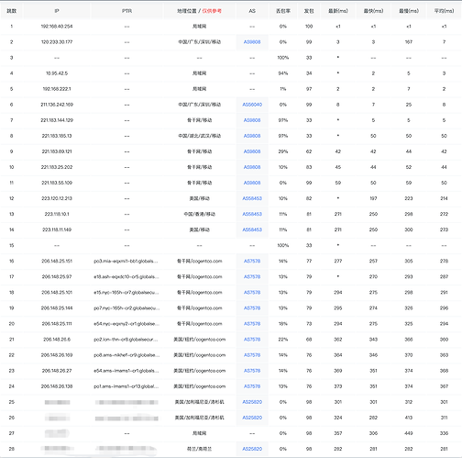Viewport: 462px width, 458px height.
Task: Click hop 21 22% packet loss cell
Action: click(x=283, y=340)
